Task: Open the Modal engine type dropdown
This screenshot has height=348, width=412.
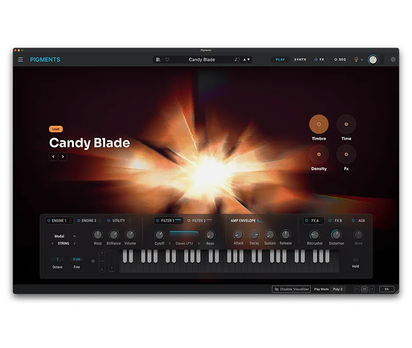Action: click(65, 236)
